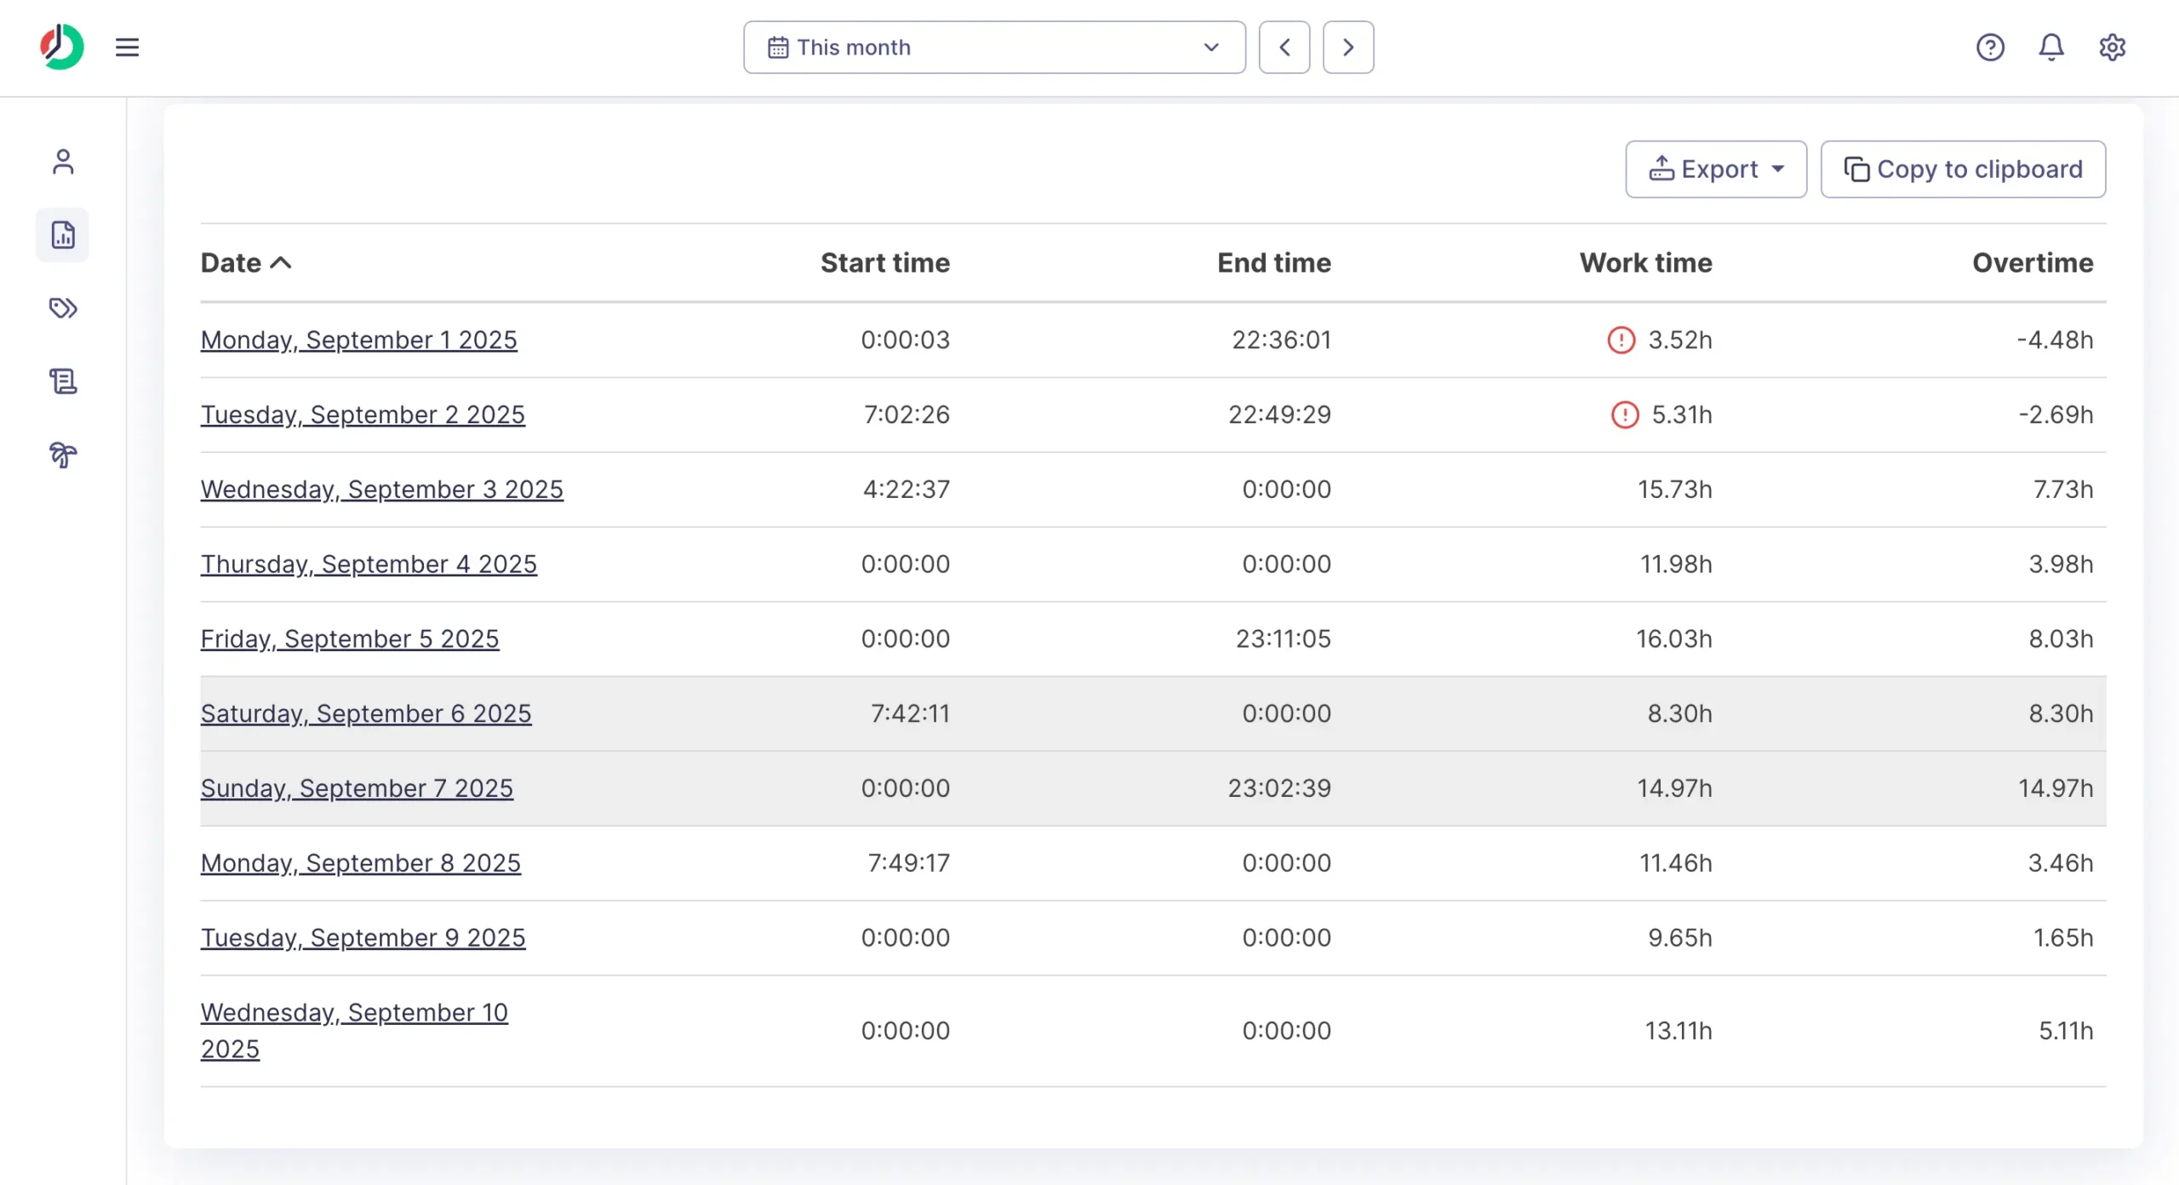Open the scroll log sidebar icon

[x=63, y=381]
